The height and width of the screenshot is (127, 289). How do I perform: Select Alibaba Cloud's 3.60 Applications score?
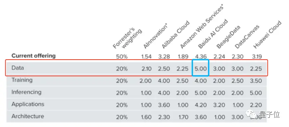coord(164,105)
